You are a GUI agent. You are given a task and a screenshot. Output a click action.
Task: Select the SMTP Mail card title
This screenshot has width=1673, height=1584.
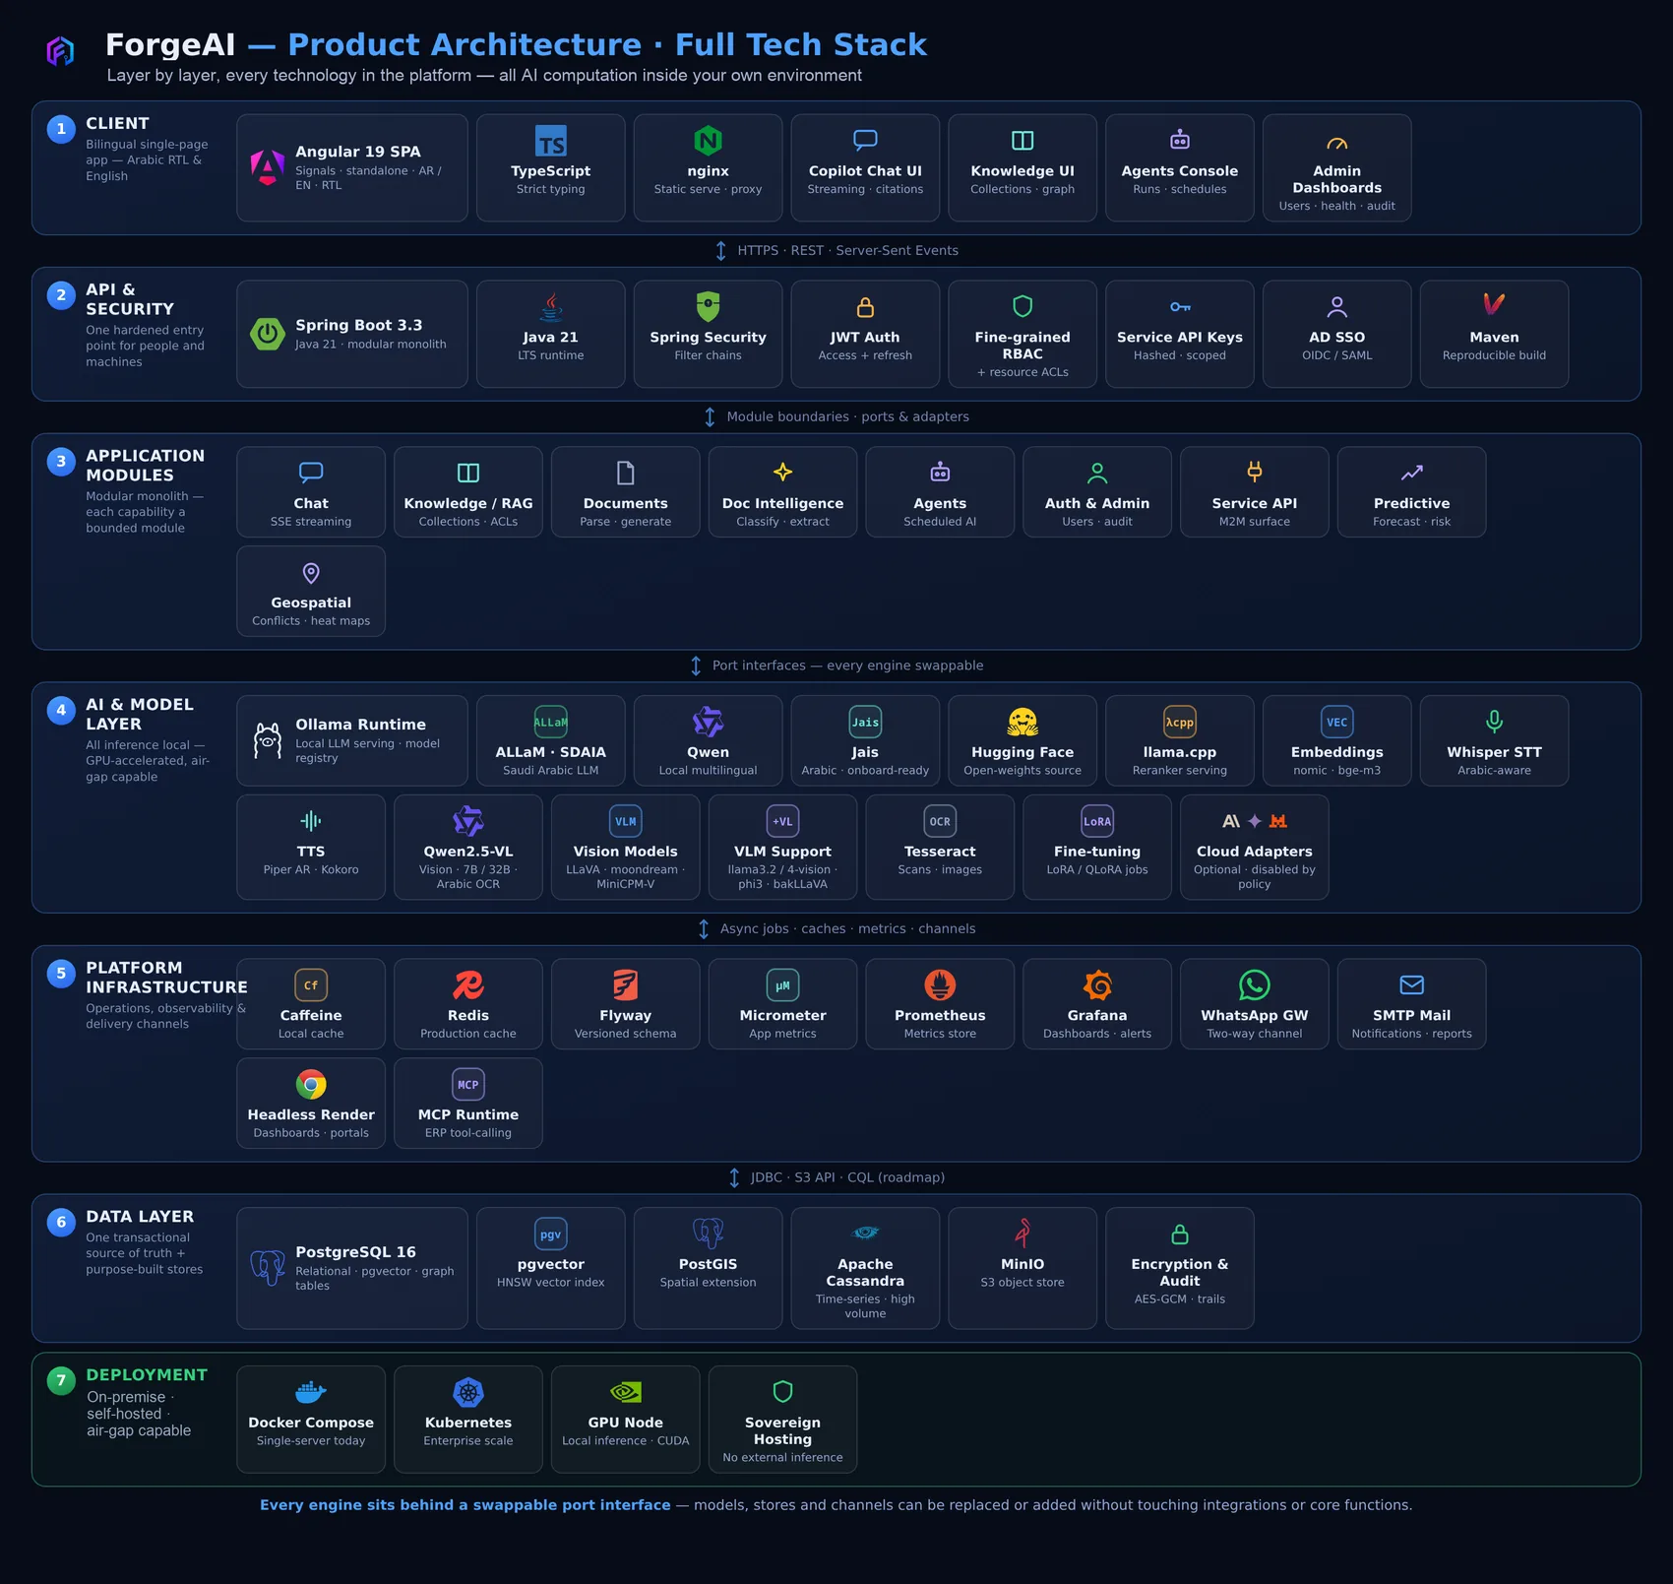[1412, 1015]
